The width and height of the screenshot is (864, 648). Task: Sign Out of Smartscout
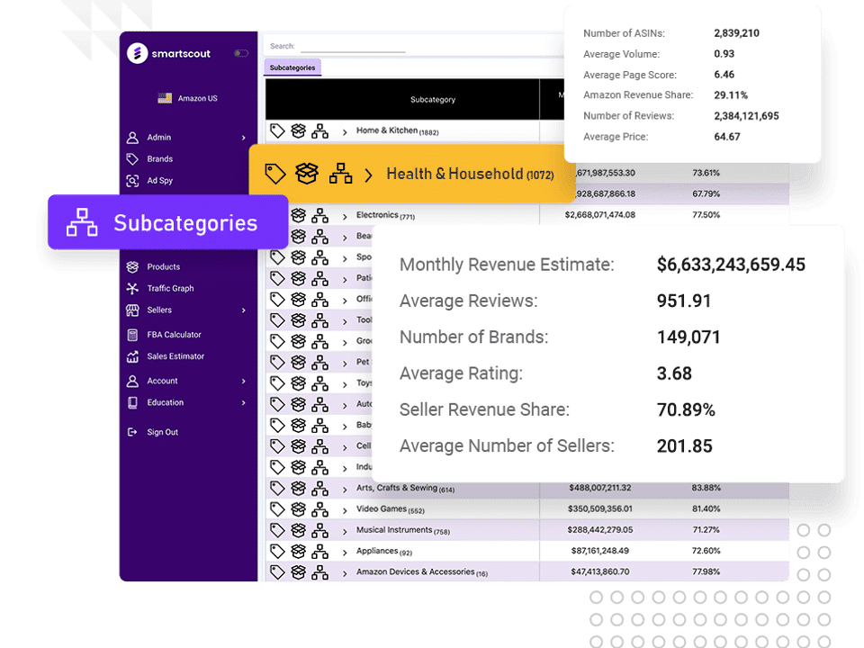pos(163,432)
